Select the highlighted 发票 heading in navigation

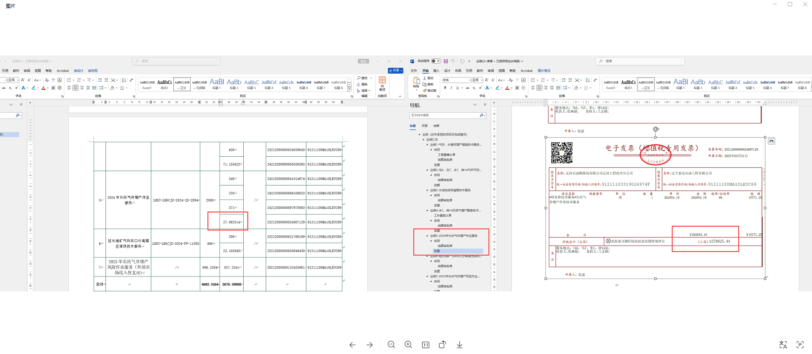[x=437, y=251]
